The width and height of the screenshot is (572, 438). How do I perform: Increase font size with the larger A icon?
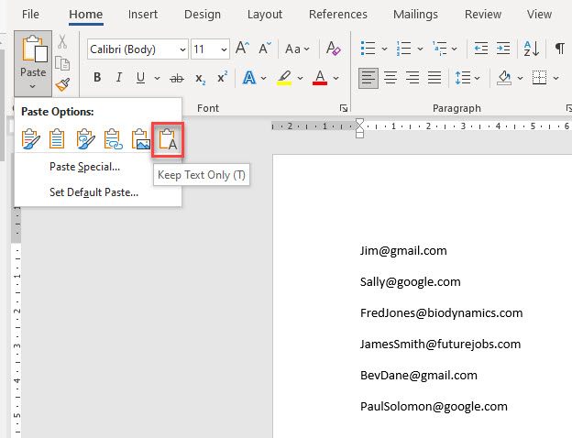point(243,49)
